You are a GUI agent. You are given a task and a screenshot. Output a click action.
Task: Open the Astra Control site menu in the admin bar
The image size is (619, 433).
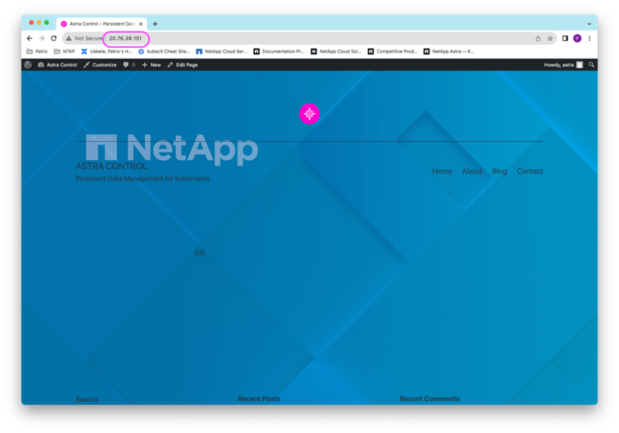[58, 64]
